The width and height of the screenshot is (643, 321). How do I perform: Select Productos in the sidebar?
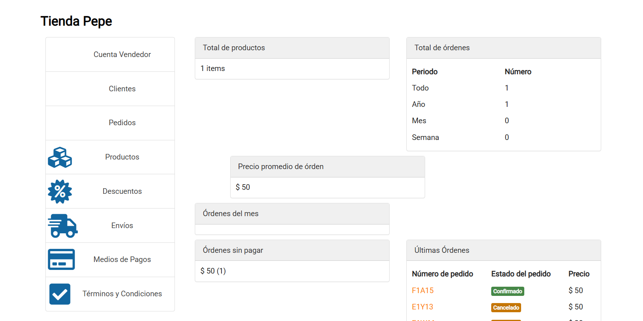[x=122, y=157]
